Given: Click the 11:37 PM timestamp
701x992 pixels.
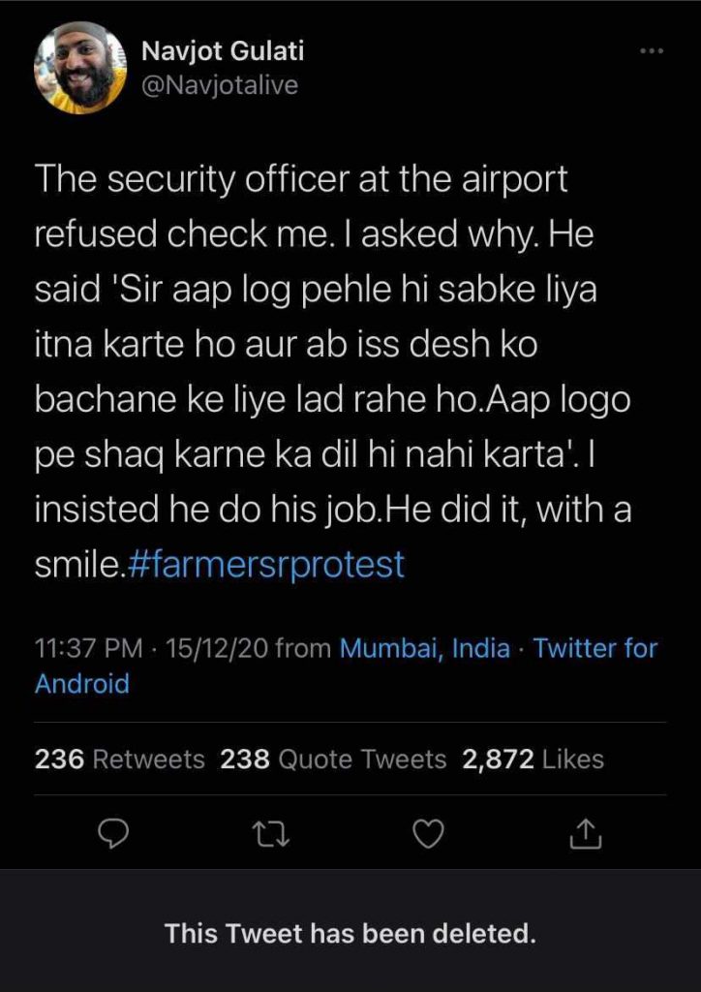Looking at the screenshot, I should tap(88, 648).
